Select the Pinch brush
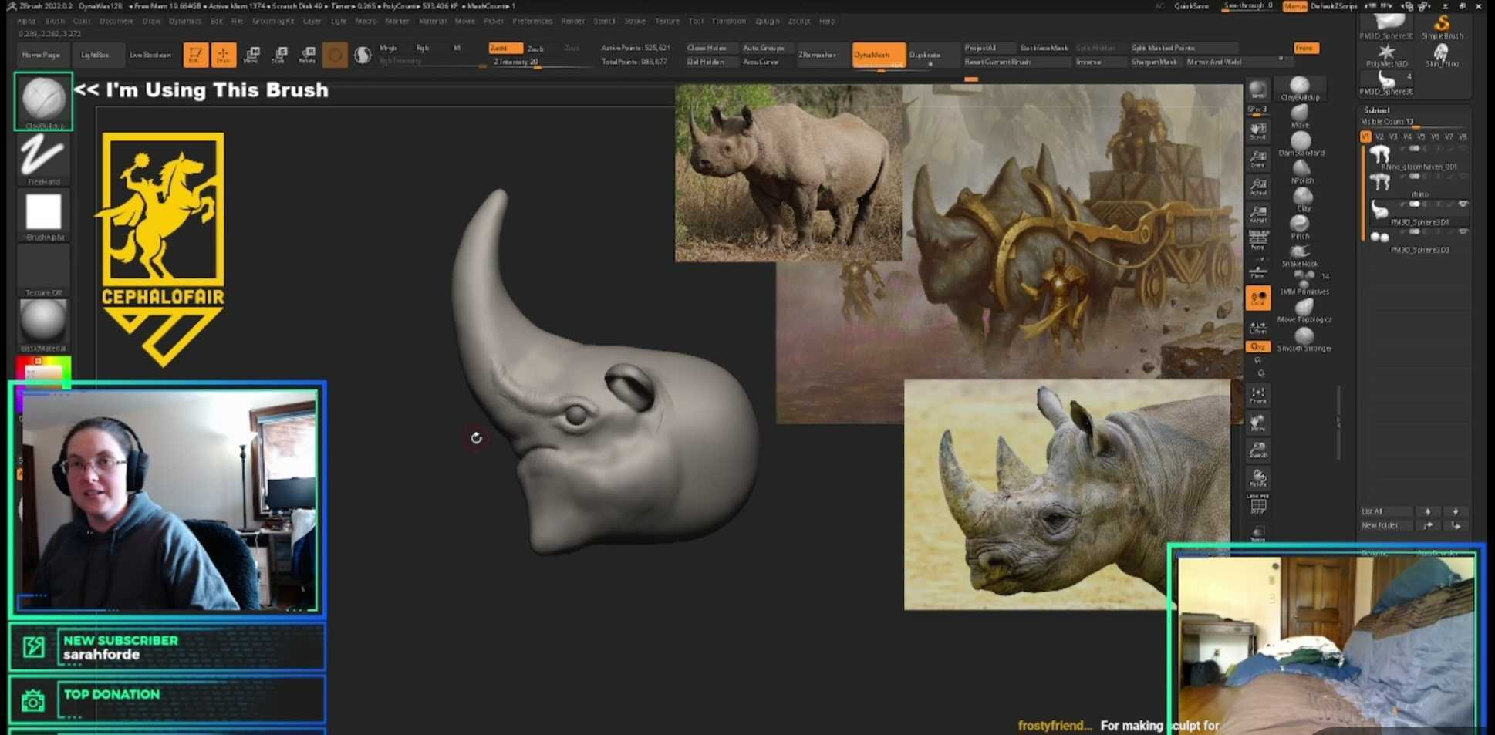1495x735 pixels. [x=1301, y=225]
